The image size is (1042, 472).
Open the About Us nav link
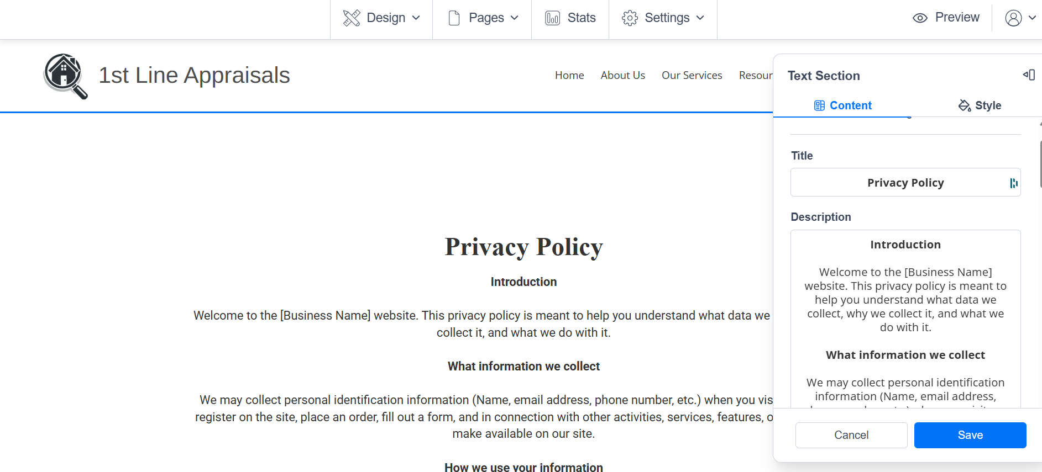[623, 76]
